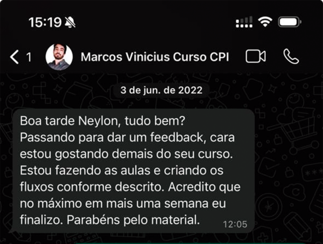
Task: Tap the cellular signal bars icon
Action: [x=244, y=22]
